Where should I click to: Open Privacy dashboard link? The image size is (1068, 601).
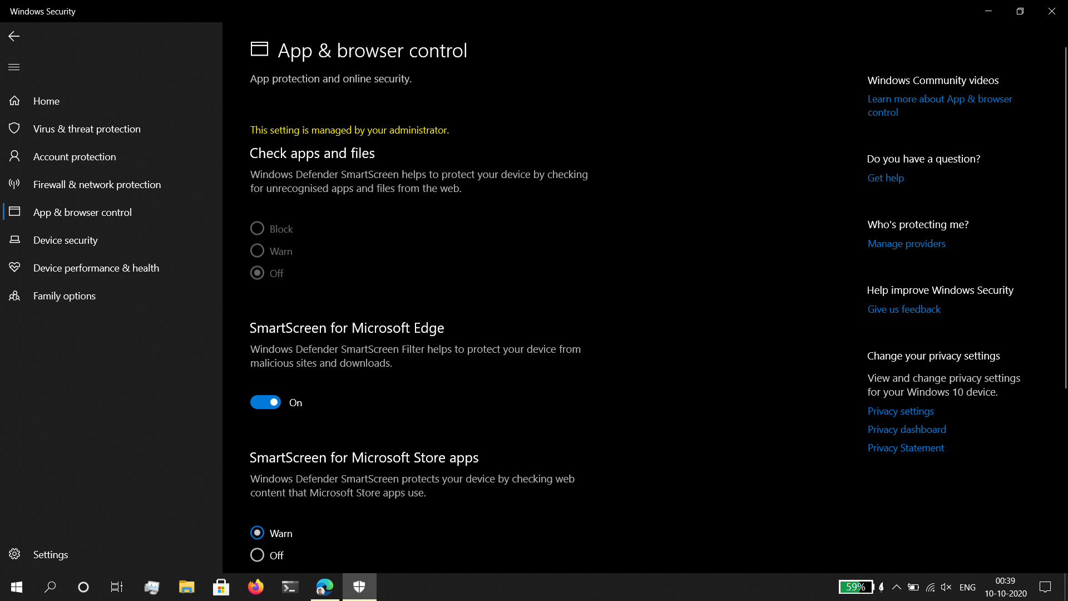coord(907,430)
